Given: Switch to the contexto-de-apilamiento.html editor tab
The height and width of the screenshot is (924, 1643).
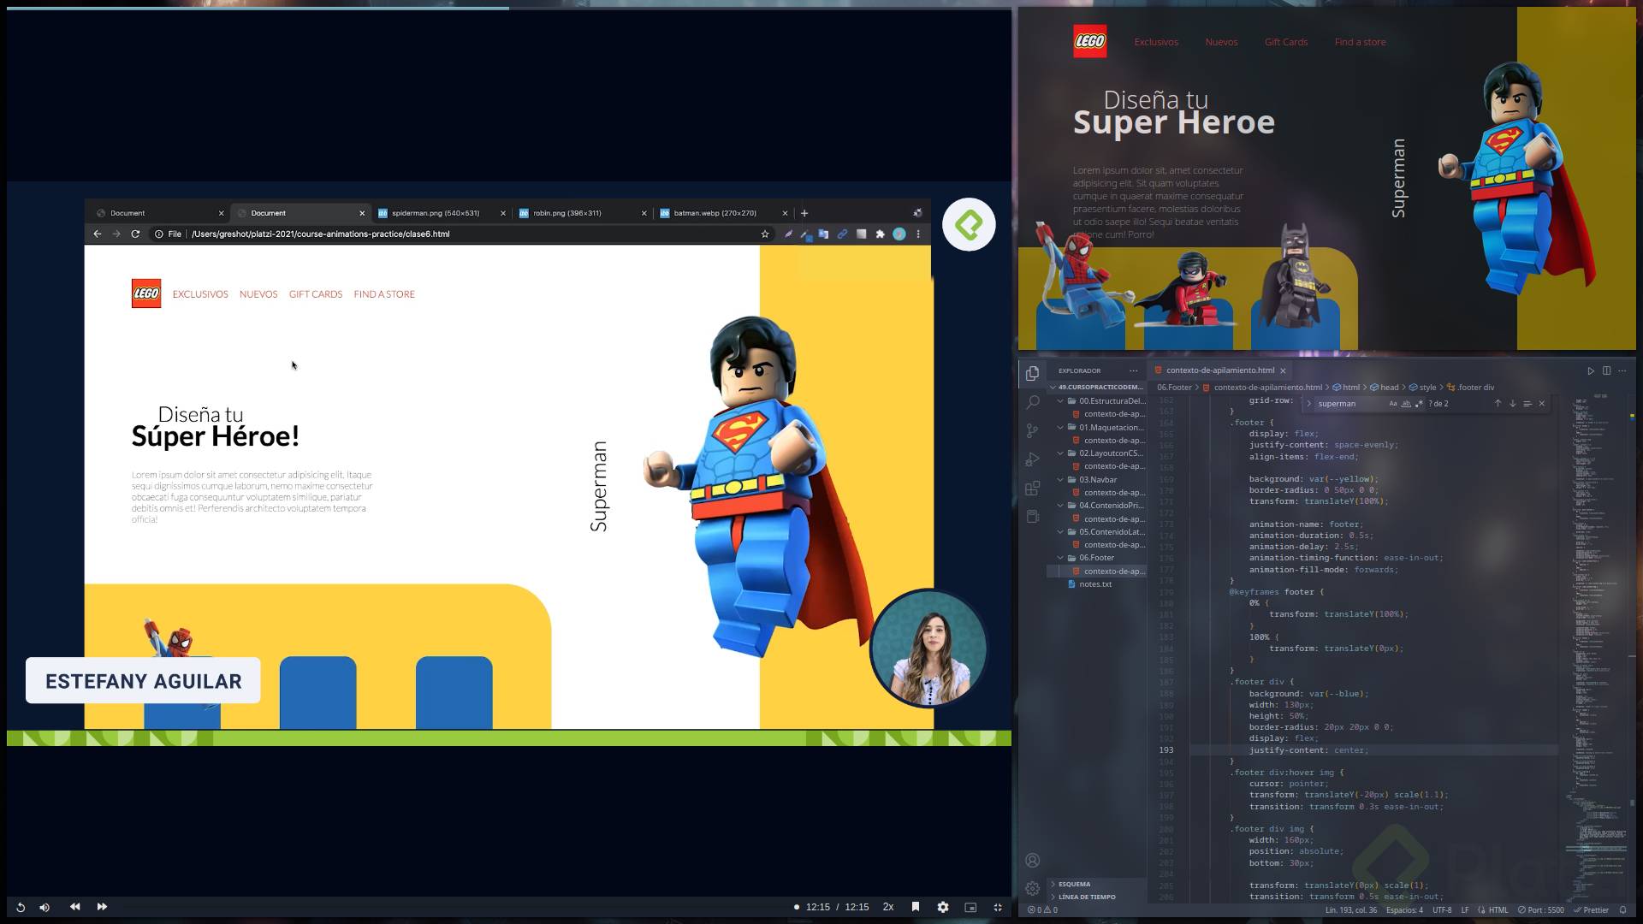Looking at the screenshot, I should tap(1219, 370).
